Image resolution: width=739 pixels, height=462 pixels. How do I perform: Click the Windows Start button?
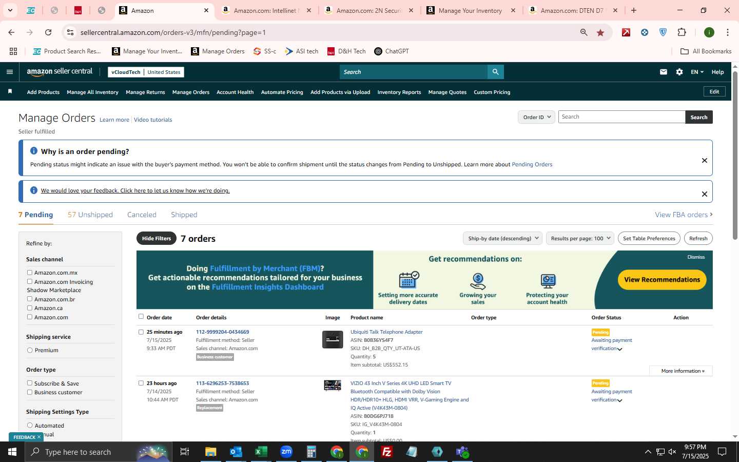[12, 452]
